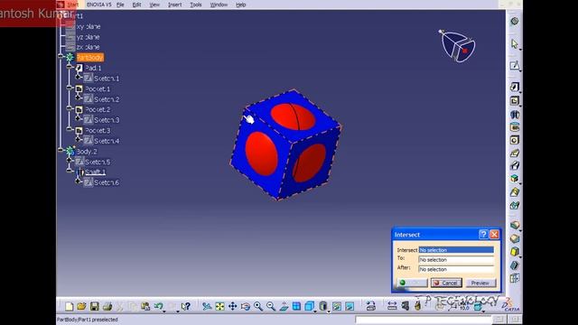Click the Normal View icon
The image size is (578, 325).
coord(284,306)
